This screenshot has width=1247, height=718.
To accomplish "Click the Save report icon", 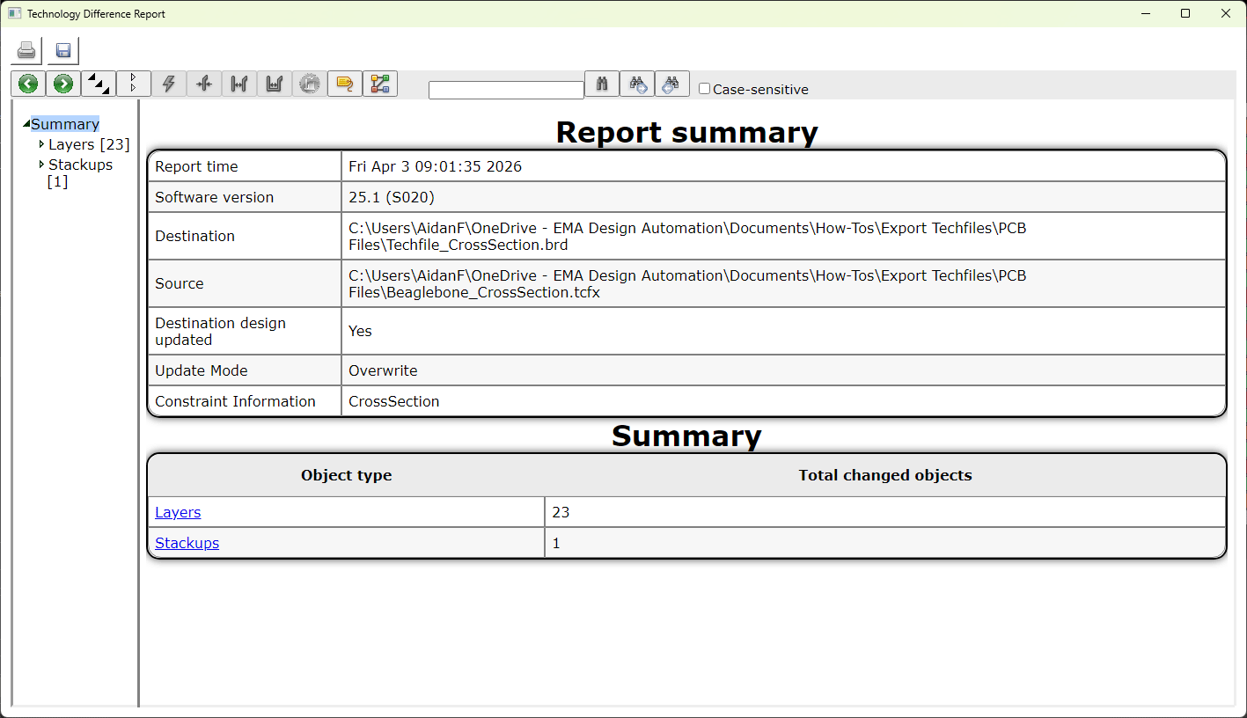I will tap(62, 50).
